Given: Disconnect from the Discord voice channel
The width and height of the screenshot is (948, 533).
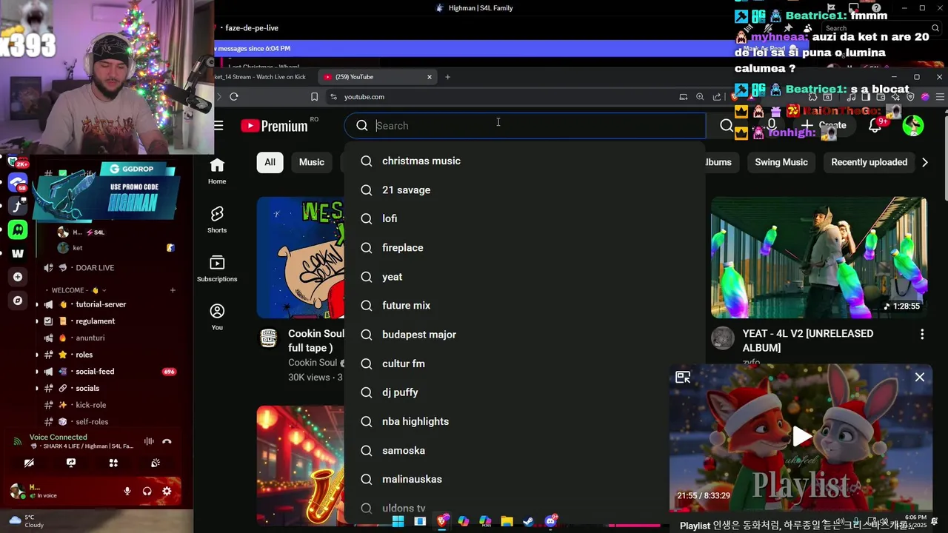Looking at the screenshot, I should coord(167,441).
